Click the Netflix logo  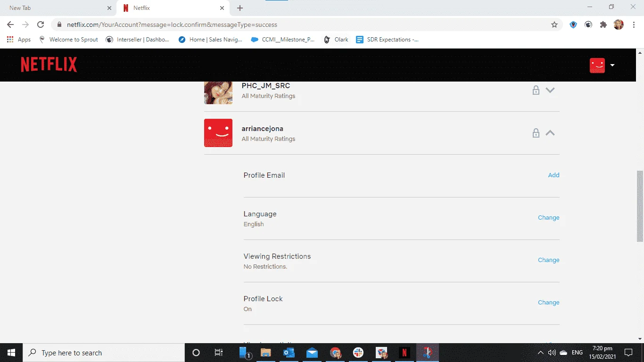pyautogui.click(x=49, y=65)
